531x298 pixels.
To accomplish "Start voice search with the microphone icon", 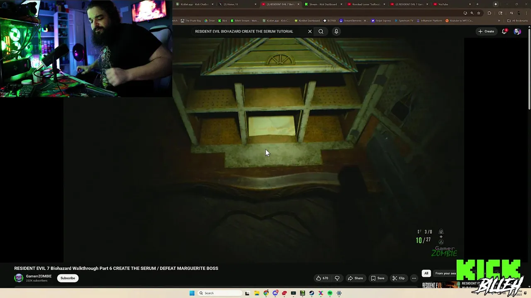I will click(336, 31).
